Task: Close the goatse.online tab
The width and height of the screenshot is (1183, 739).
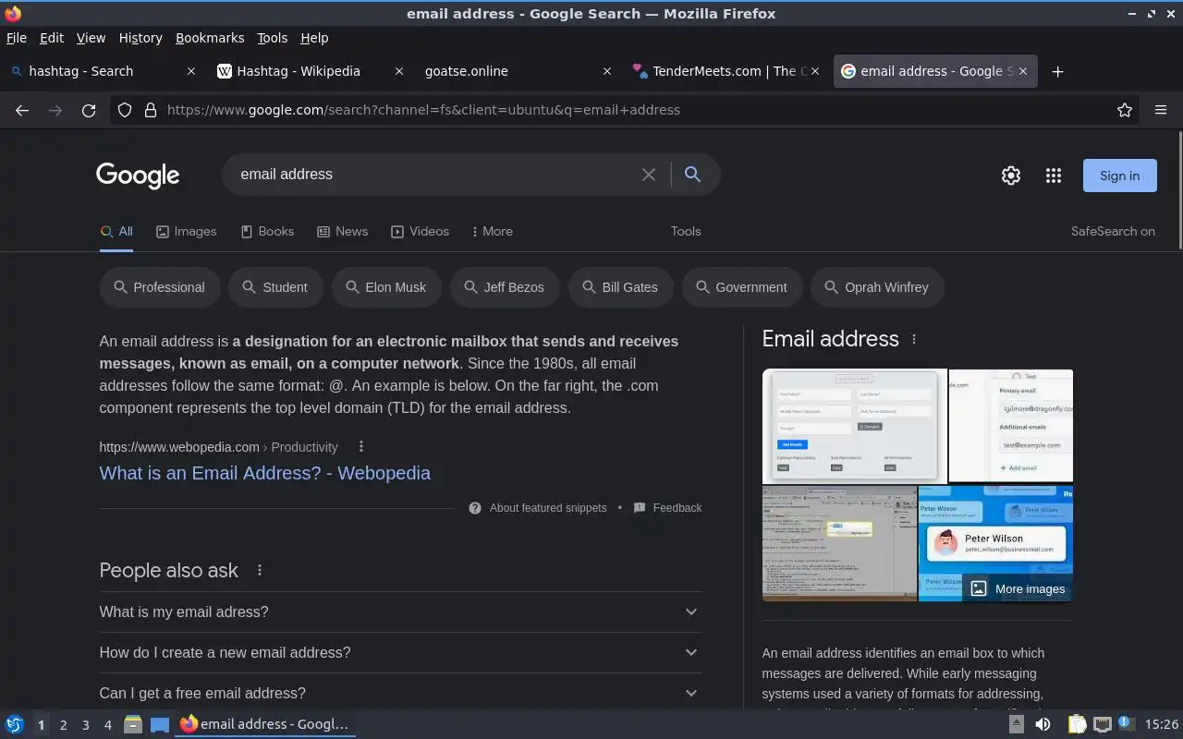Action: click(607, 71)
